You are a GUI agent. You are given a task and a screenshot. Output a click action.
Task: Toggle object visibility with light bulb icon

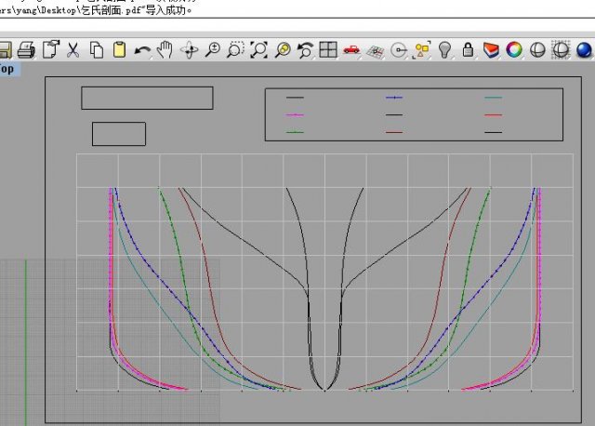pos(445,50)
